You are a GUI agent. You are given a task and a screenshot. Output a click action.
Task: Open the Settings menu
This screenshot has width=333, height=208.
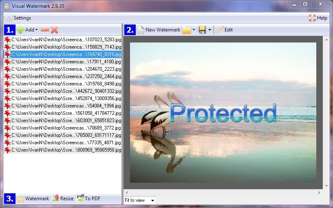(22, 18)
